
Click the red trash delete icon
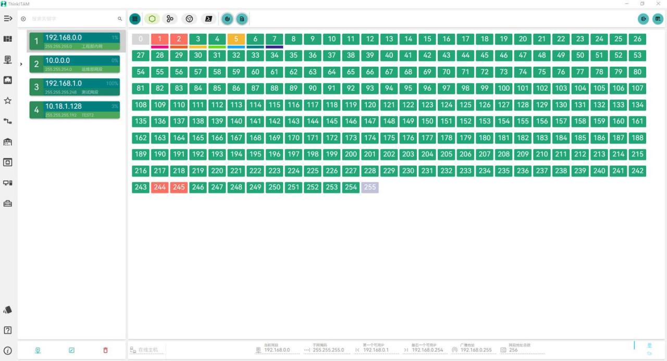coord(105,351)
